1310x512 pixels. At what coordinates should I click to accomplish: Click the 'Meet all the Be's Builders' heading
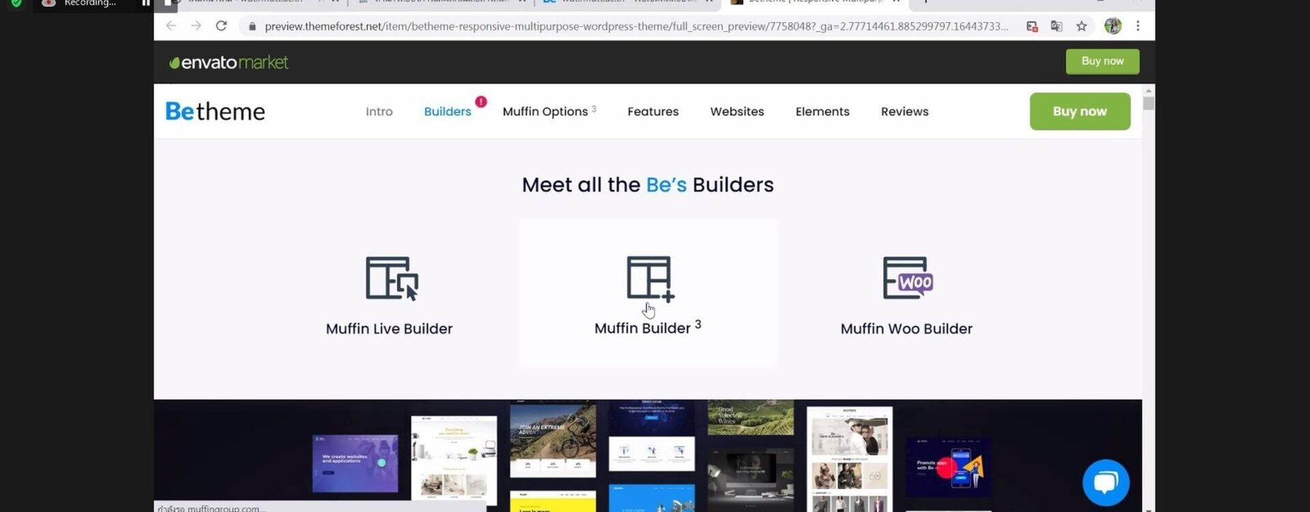647,185
